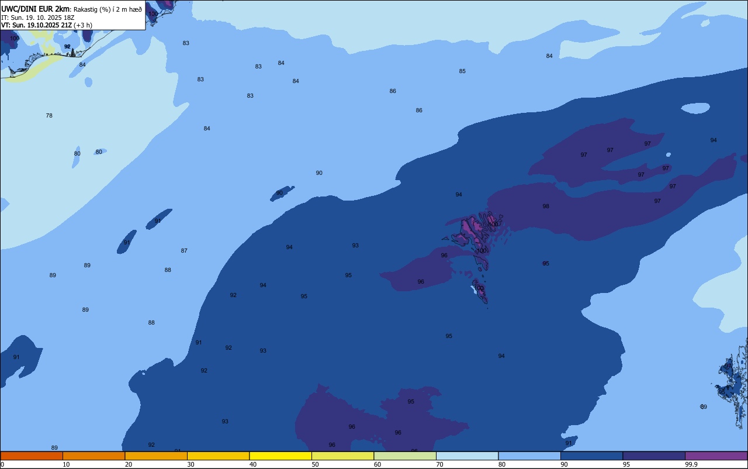Click the initial time line "IT: Sun. 19. 10. 2025 18Z"
This screenshot has height=469, width=748.
(x=37, y=18)
